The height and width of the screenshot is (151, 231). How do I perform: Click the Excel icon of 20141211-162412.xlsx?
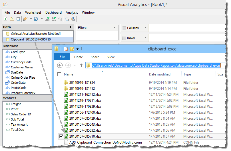(x=66, y=94)
